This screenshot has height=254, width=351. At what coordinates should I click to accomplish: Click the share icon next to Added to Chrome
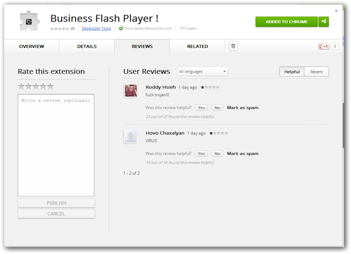tap(324, 22)
